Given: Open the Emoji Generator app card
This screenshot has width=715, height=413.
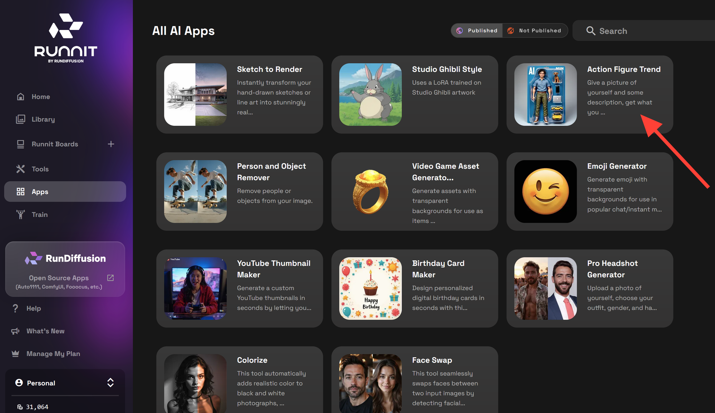Looking at the screenshot, I should click(590, 191).
